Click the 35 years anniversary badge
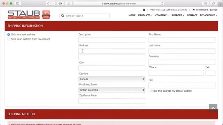 46,15
